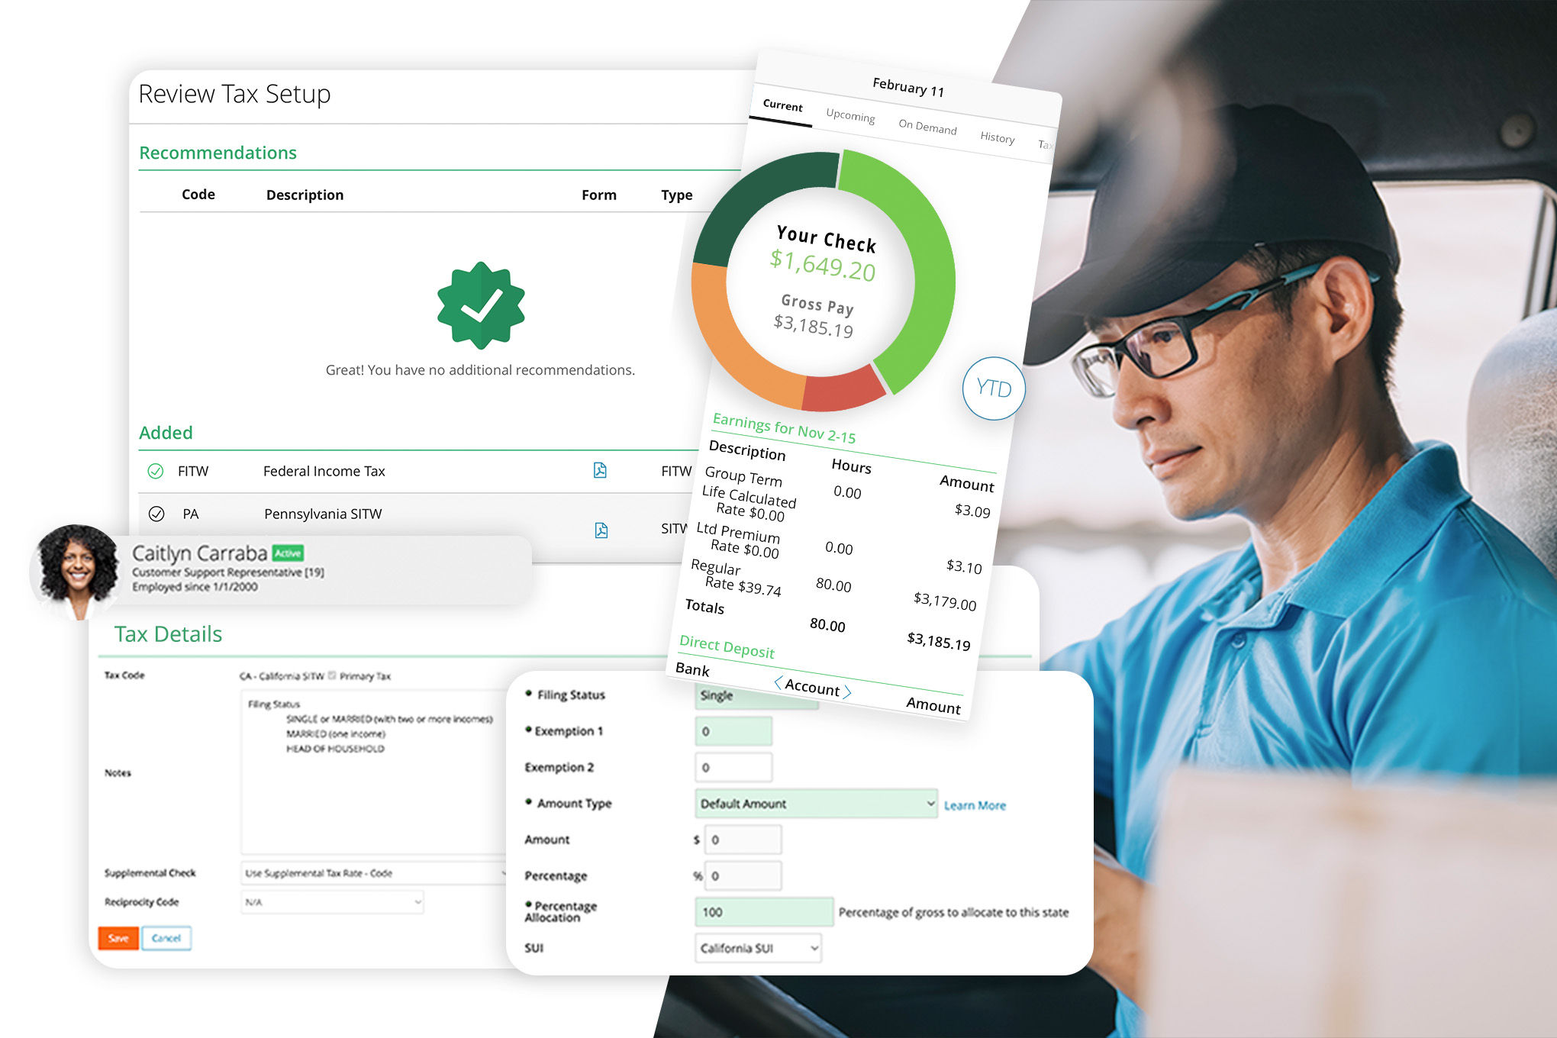The image size is (1557, 1038).
Task: Open the Supplemental Check dropdown
Action: [374, 873]
